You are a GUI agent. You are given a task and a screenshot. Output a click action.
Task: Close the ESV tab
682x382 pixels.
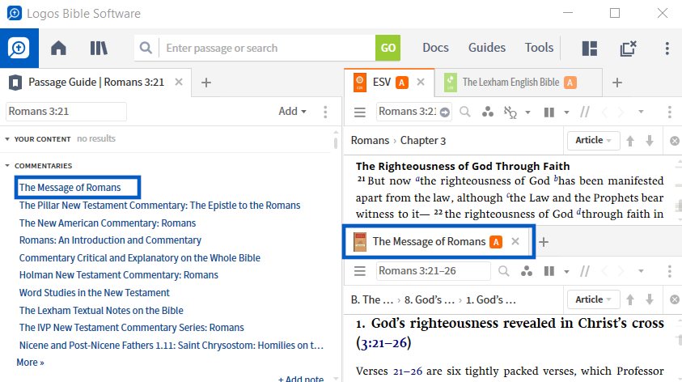pyautogui.click(x=421, y=82)
